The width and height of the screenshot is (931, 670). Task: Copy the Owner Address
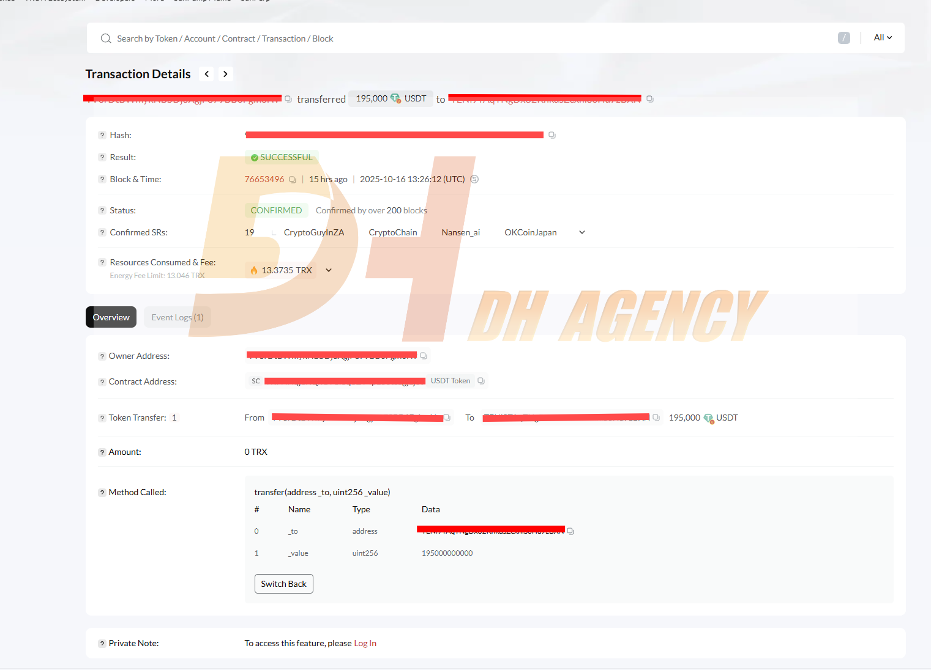(x=424, y=356)
